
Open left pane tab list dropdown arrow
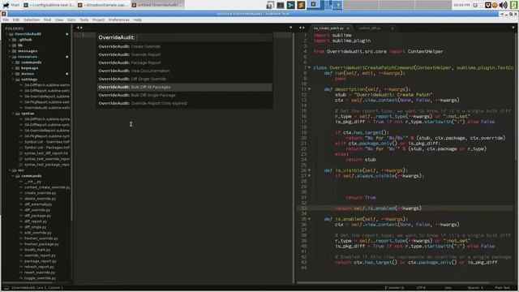click(x=290, y=28)
